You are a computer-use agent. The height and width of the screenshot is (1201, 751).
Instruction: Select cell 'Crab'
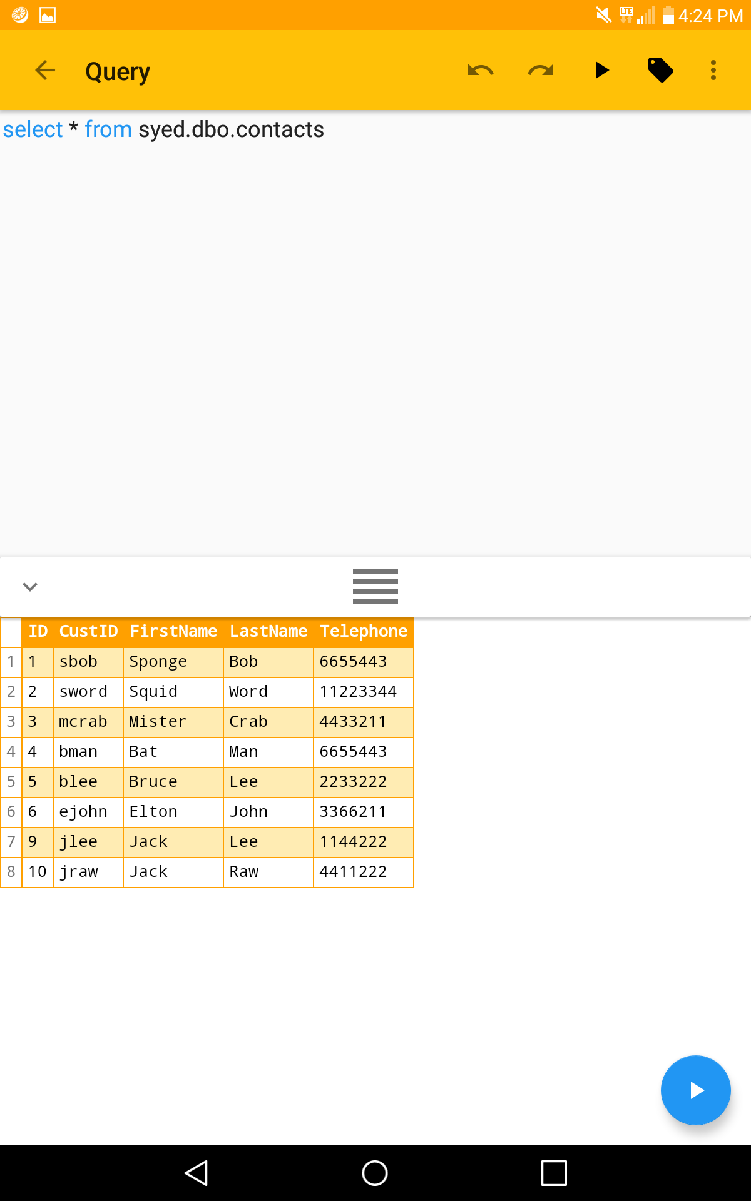268,722
